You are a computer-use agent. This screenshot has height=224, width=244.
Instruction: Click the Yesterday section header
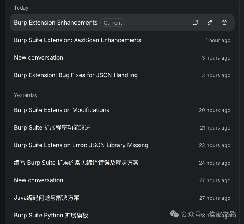26,95
